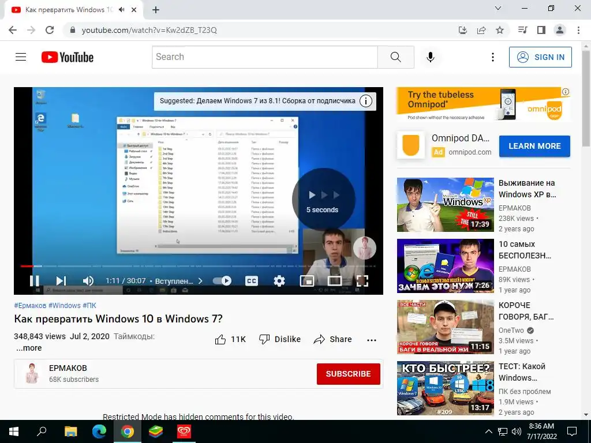The height and width of the screenshot is (443, 591).
Task: Skip to the next video
Action: (61, 281)
